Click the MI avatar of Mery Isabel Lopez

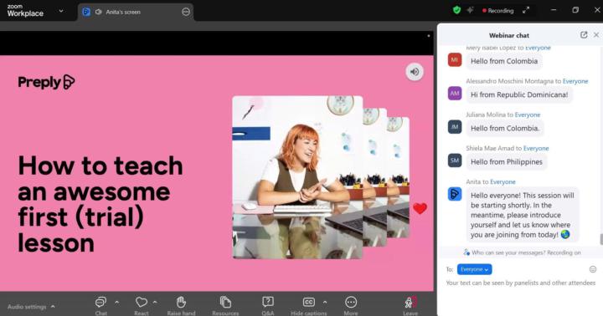click(x=455, y=60)
